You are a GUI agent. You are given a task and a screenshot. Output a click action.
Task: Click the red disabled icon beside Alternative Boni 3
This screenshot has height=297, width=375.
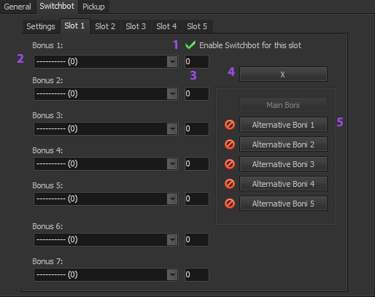click(x=230, y=164)
